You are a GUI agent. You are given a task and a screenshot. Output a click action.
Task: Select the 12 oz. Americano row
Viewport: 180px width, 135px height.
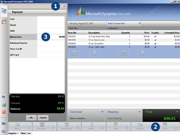point(124,40)
